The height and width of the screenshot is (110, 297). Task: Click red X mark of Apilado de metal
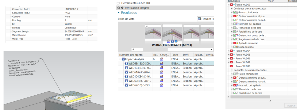pos(234,43)
